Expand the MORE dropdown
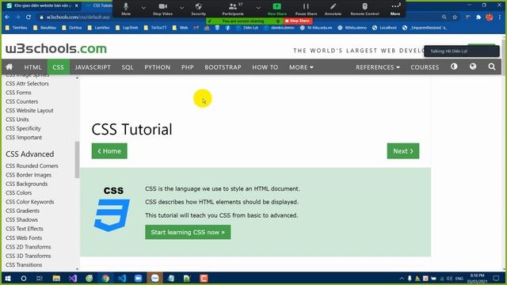This screenshot has height=285, width=507. [301, 67]
